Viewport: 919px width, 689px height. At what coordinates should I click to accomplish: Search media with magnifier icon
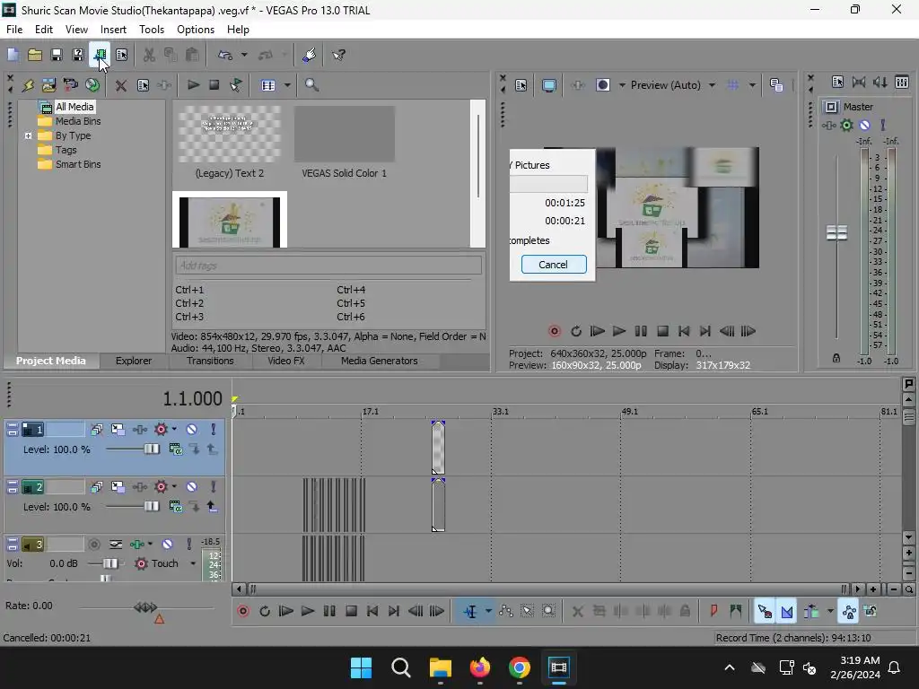pos(311,85)
